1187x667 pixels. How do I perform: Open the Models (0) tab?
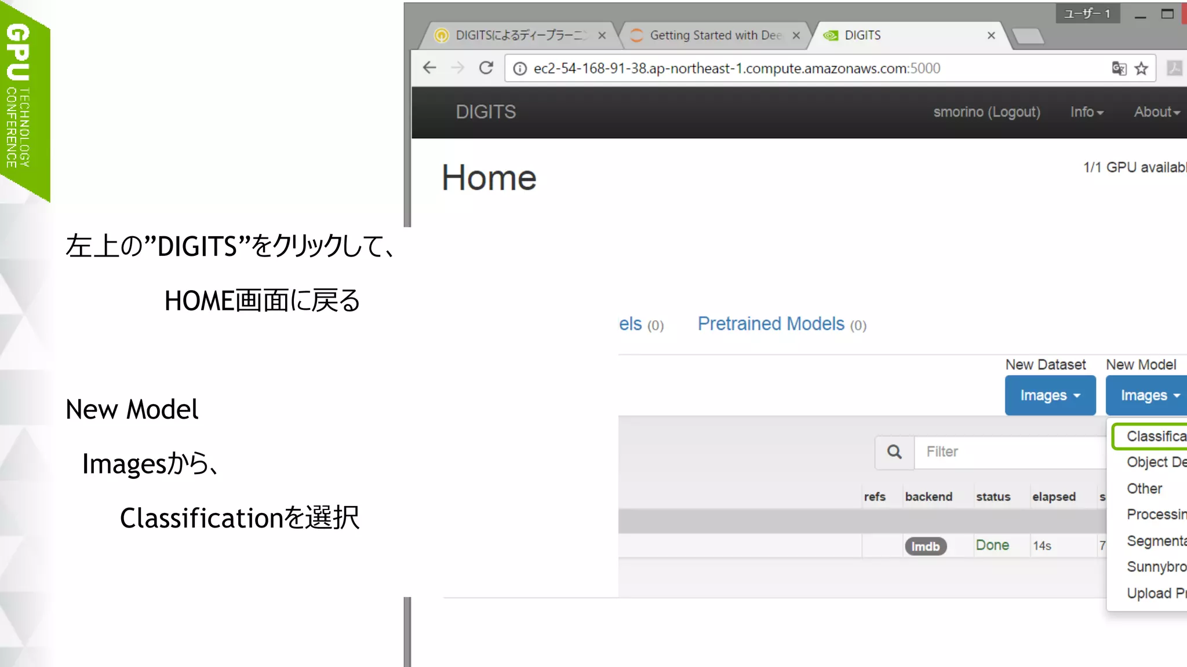641,324
